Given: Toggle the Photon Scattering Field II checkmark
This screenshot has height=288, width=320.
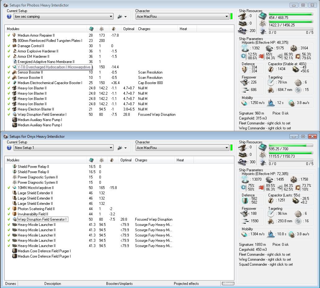Looking at the screenshot, I should 9,209.
